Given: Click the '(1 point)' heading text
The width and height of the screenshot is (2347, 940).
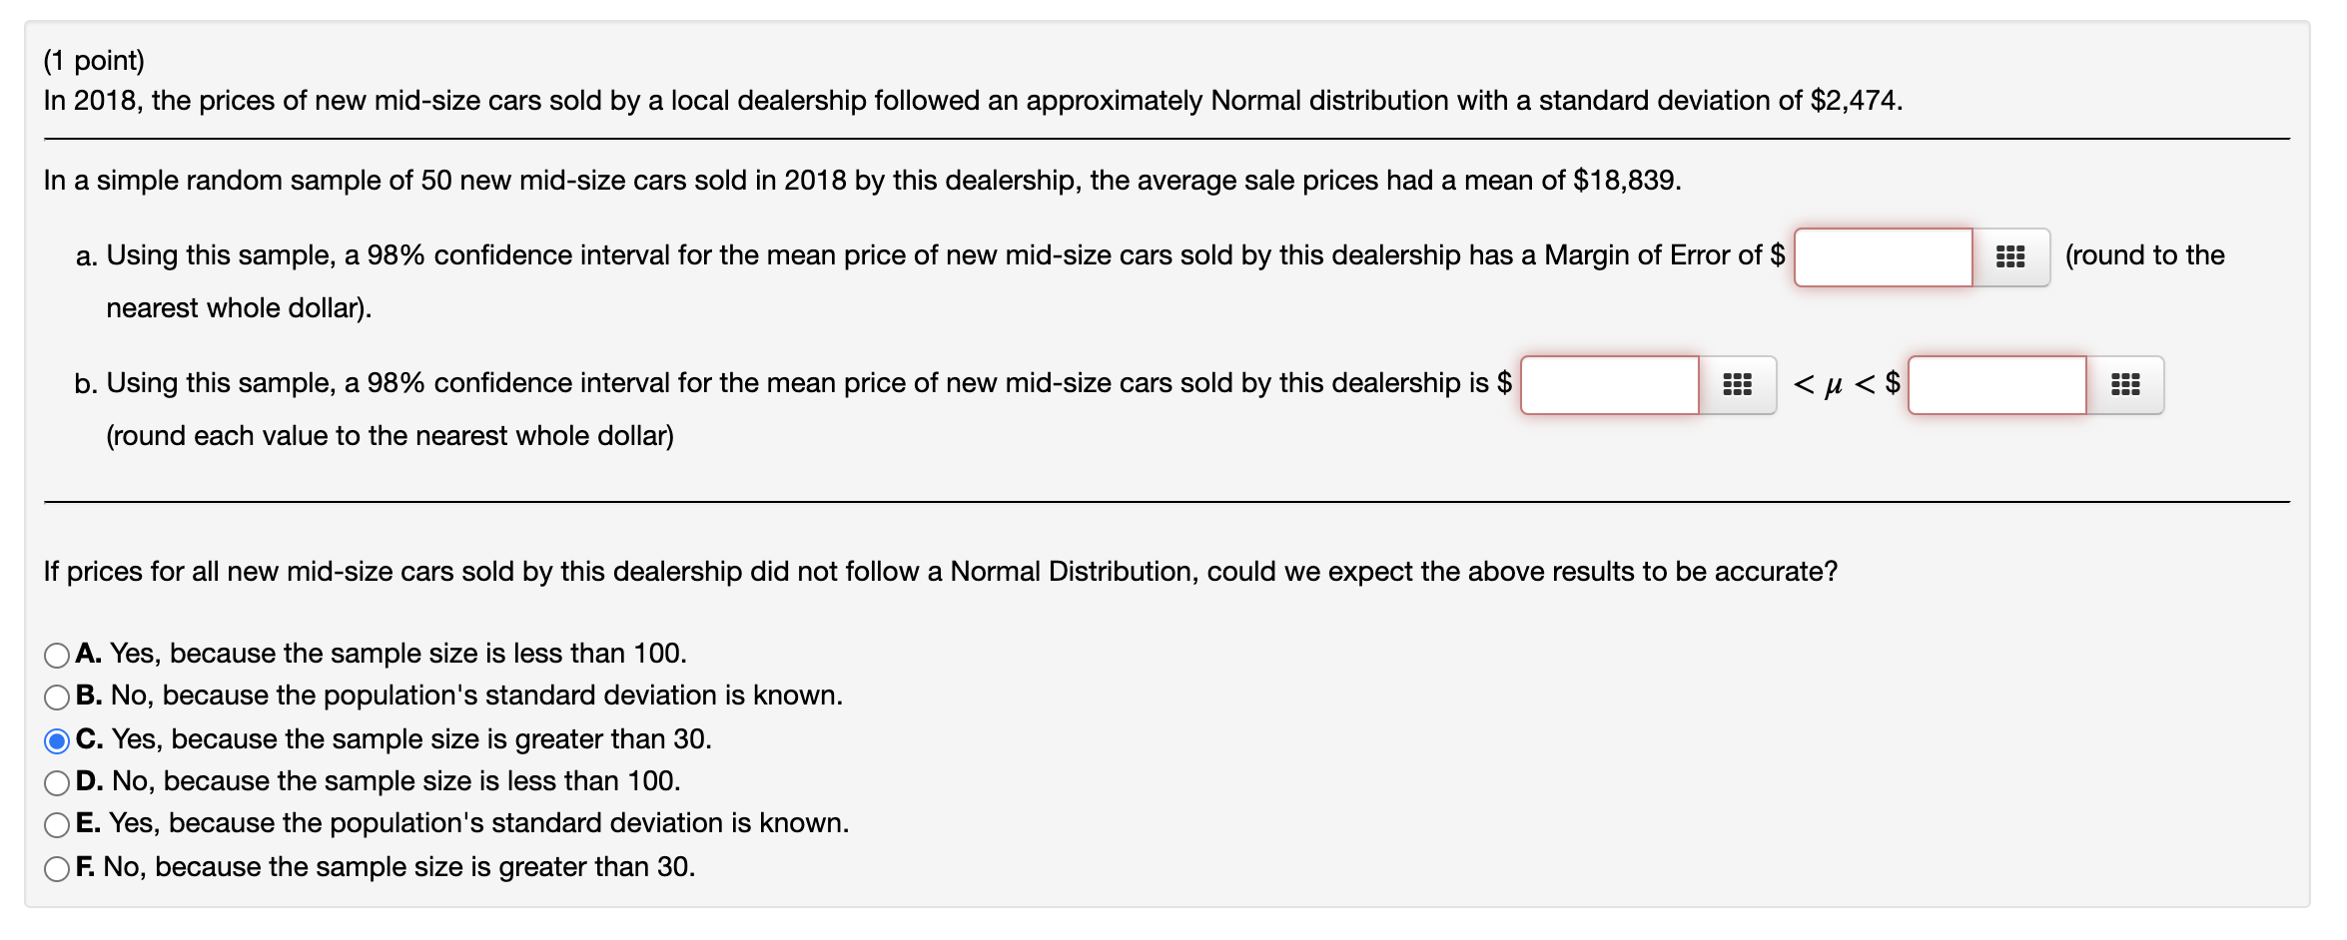Looking at the screenshot, I should [x=94, y=61].
